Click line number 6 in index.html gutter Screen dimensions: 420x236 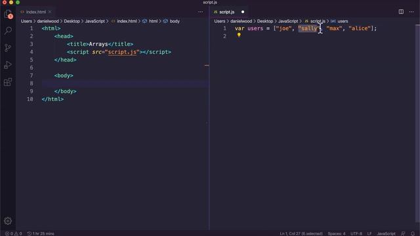tap(31, 68)
